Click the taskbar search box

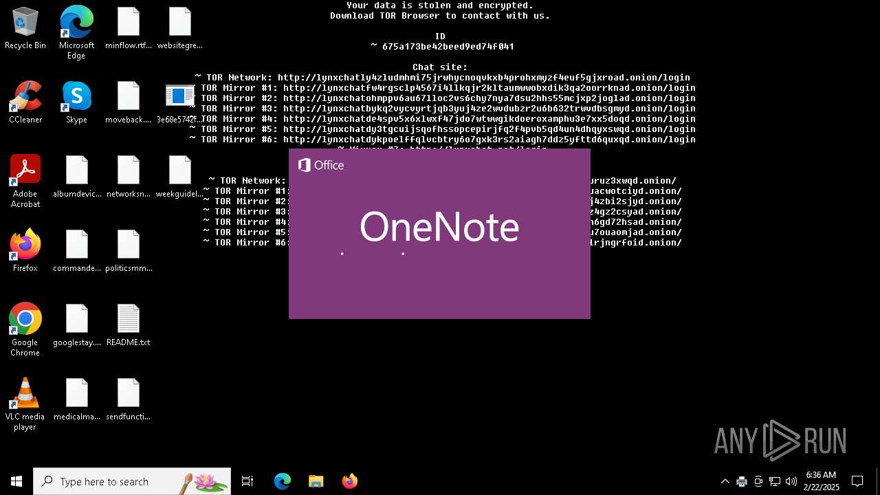click(132, 481)
